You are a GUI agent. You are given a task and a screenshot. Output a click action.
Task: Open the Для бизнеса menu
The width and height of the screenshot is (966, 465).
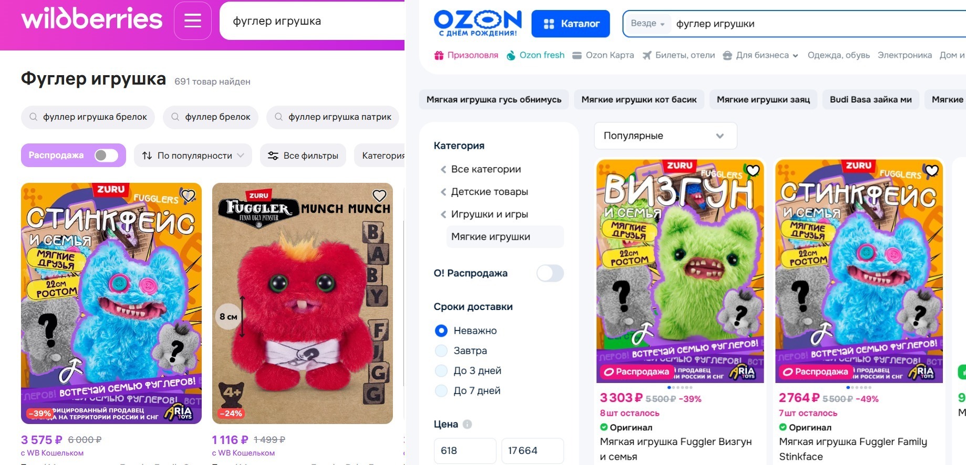point(761,55)
